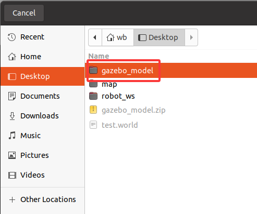The height and width of the screenshot is (214, 257).
Task: Select the test.world file icon
Action: [x=93, y=125]
